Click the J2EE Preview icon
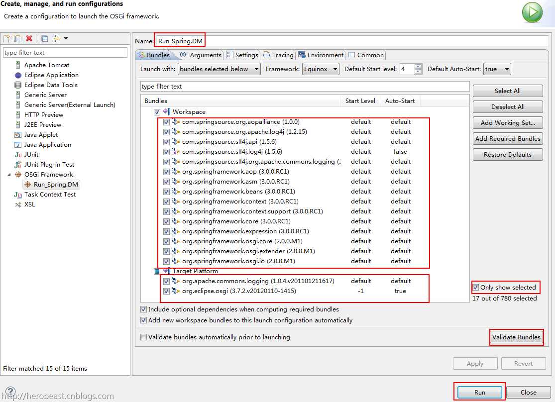This screenshot has height=402, width=555. (18, 124)
